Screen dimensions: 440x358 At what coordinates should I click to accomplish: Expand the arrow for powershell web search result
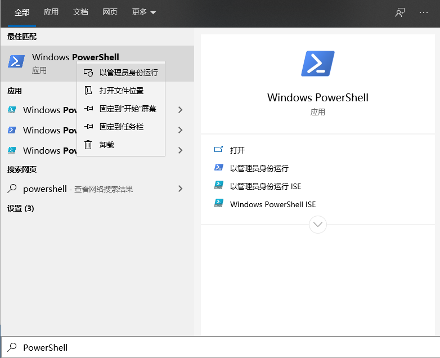[180, 189]
